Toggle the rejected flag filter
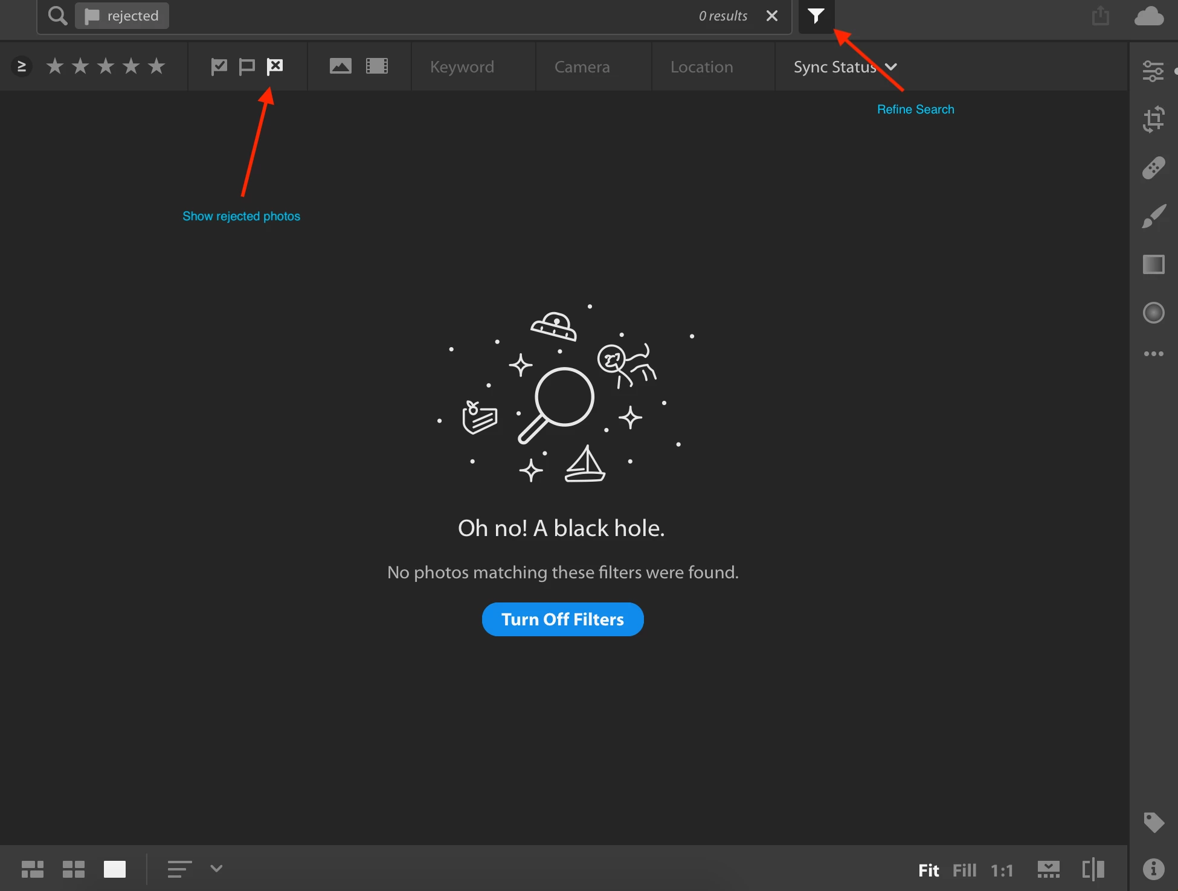1178x891 pixels. click(275, 66)
